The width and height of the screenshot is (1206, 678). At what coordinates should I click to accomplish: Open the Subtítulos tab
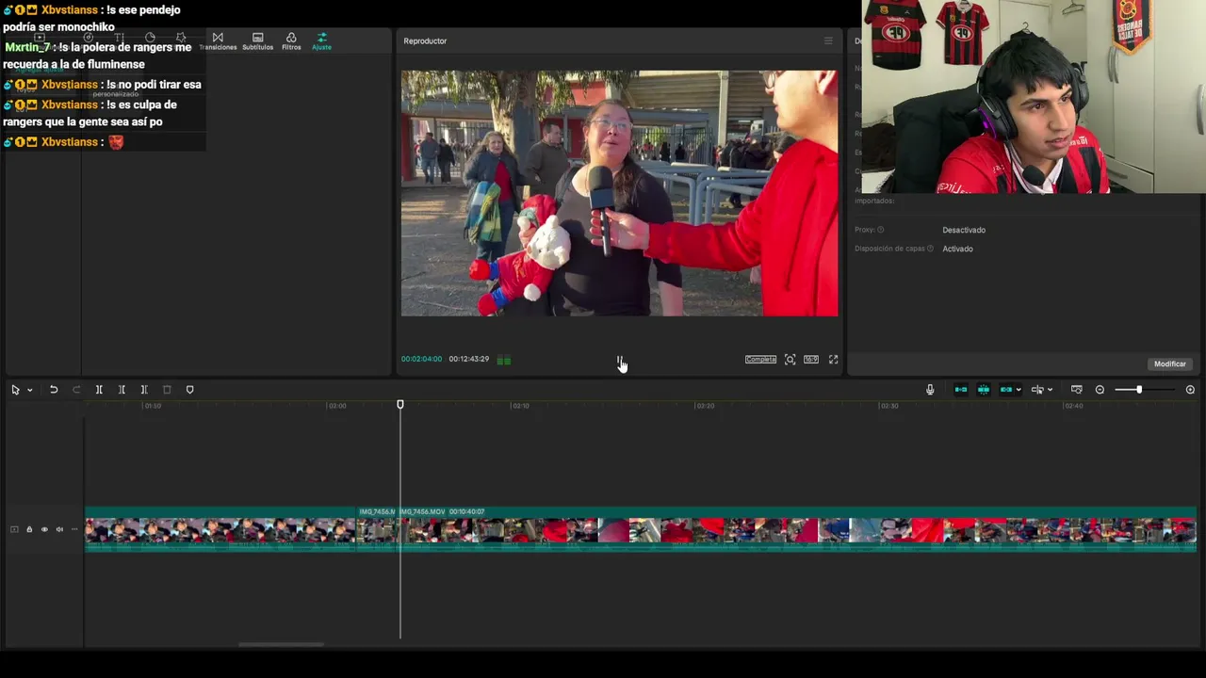(x=257, y=41)
